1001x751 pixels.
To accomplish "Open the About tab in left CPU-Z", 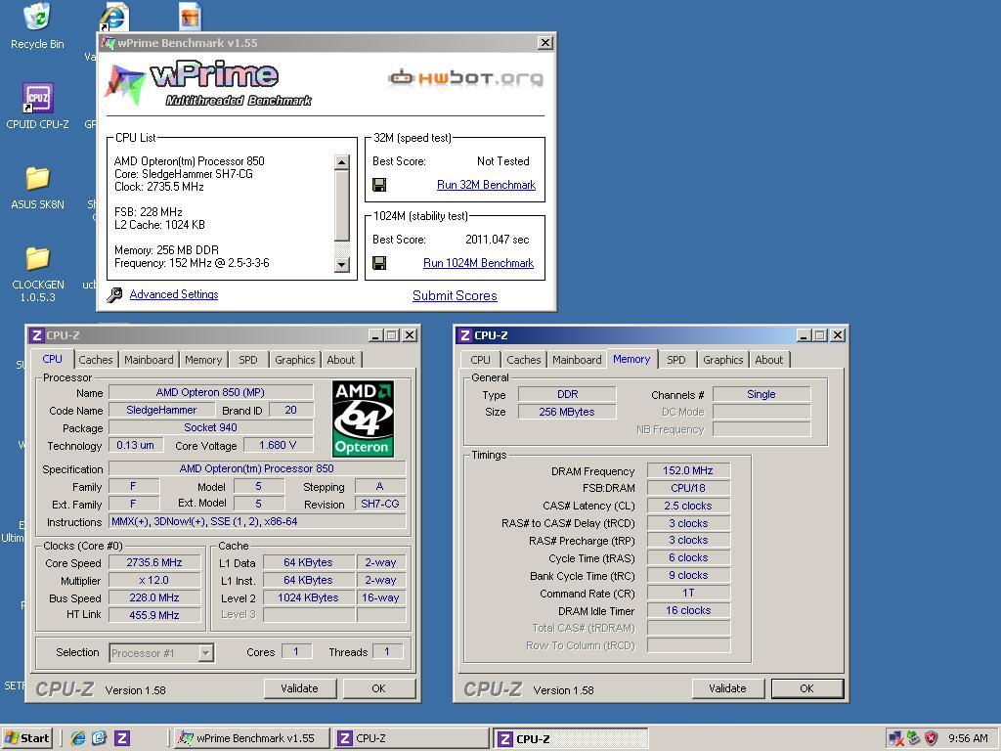I will pos(341,360).
